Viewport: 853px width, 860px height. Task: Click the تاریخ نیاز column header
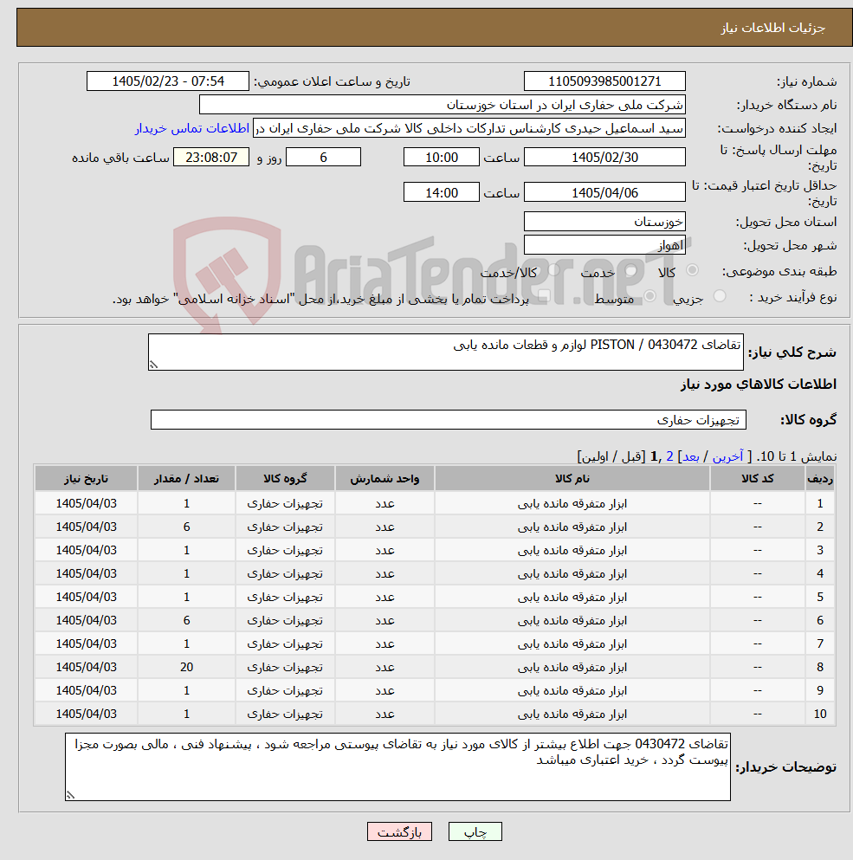86,478
